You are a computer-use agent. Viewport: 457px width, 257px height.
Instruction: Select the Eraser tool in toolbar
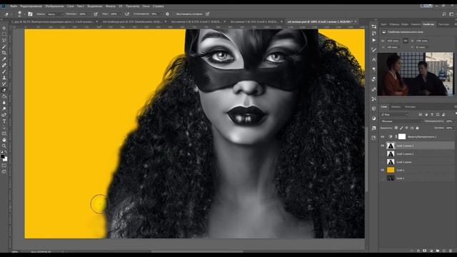[x=4, y=90]
